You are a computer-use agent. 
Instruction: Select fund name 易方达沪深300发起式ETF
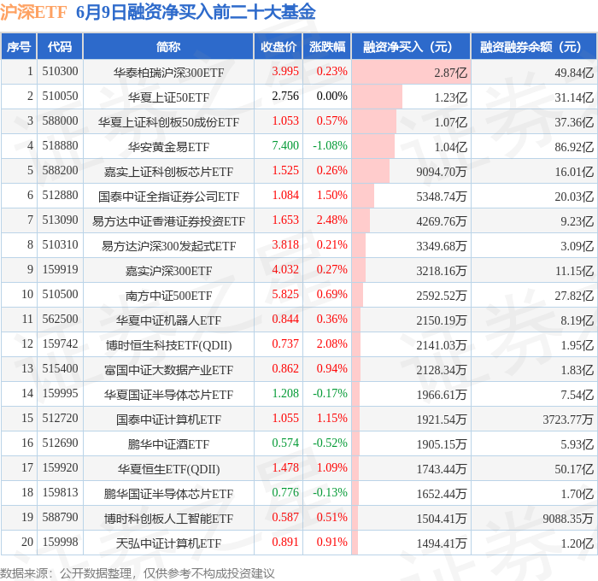tap(168, 246)
